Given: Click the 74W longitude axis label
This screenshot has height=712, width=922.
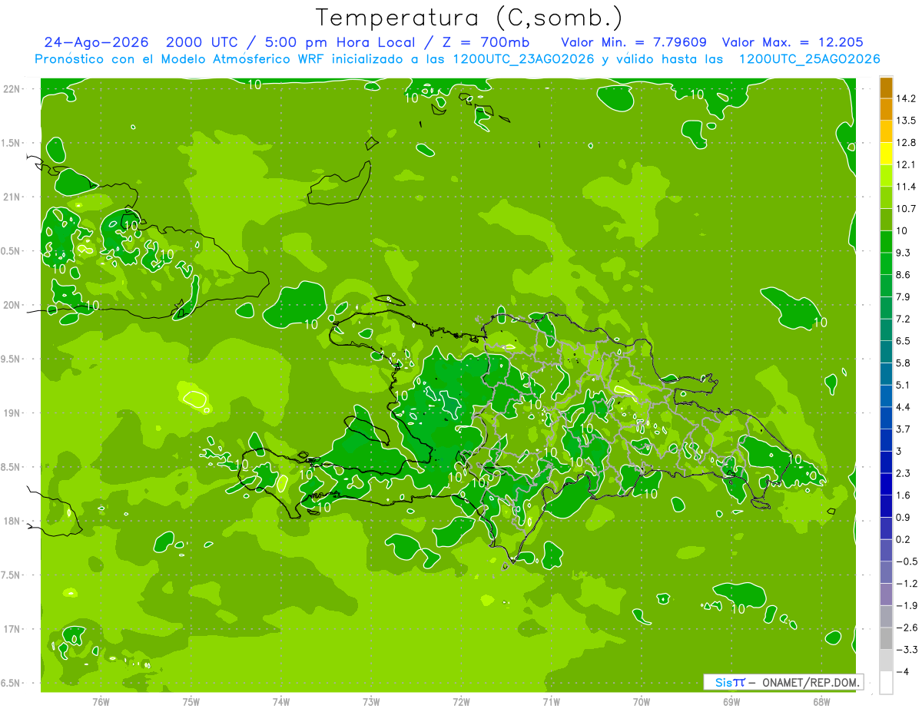Looking at the screenshot, I should (280, 701).
